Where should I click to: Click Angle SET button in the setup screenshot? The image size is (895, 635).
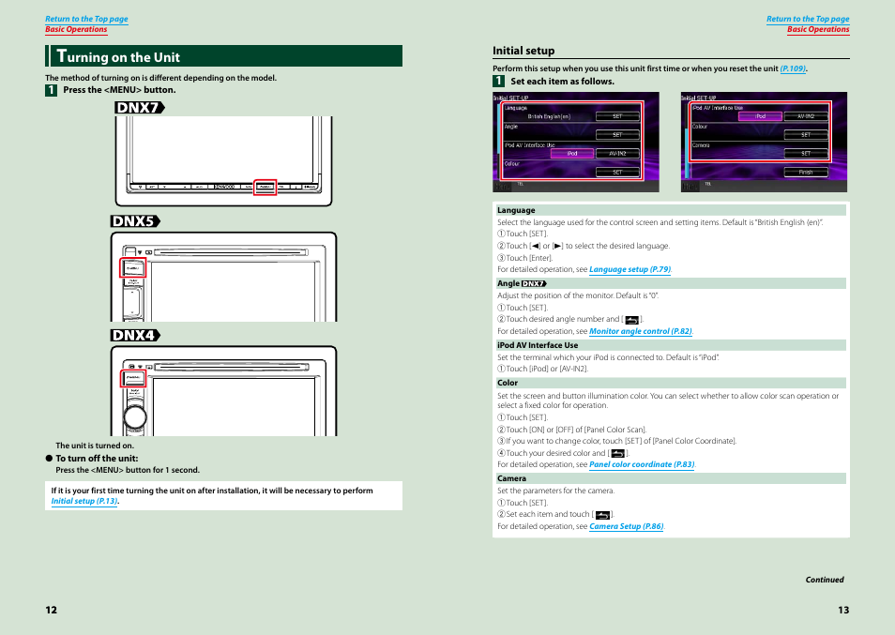pyautogui.click(x=617, y=135)
